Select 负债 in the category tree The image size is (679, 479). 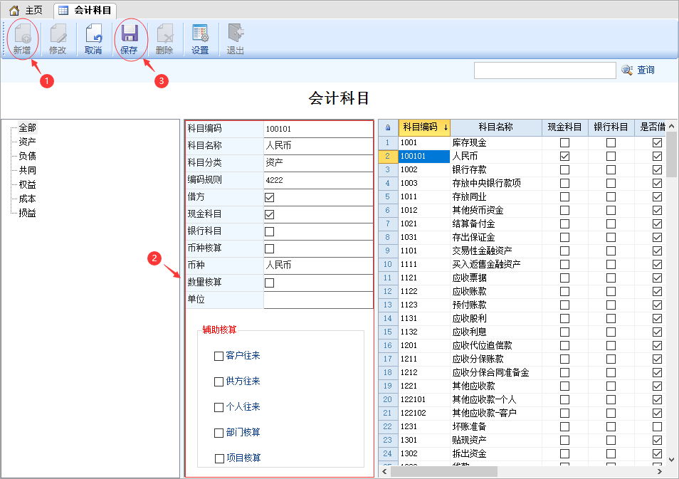[x=27, y=156]
